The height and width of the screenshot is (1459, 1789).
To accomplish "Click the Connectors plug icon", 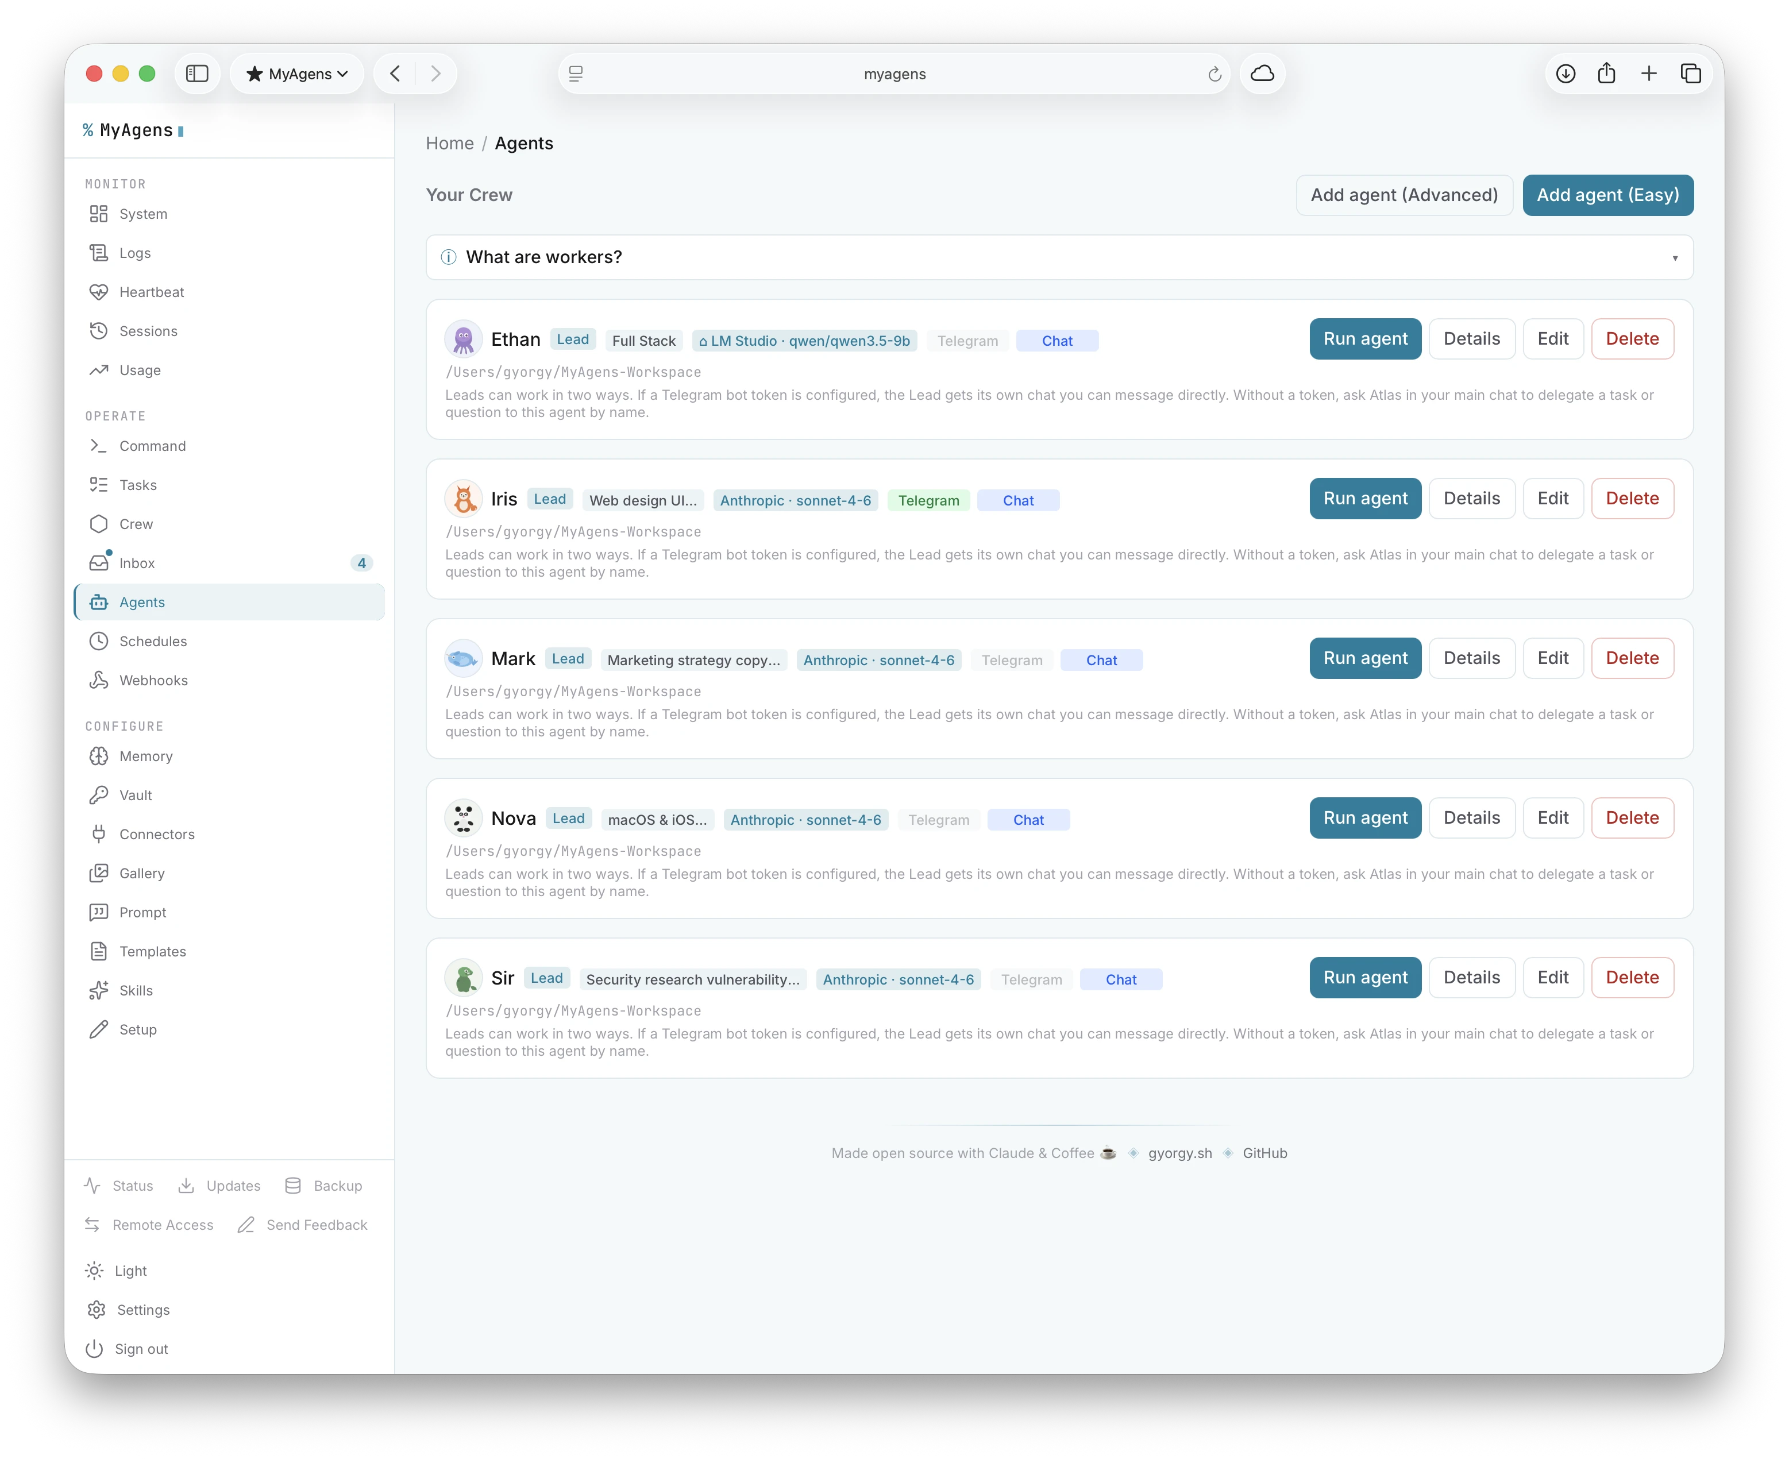I will pyautogui.click(x=98, y=835).
